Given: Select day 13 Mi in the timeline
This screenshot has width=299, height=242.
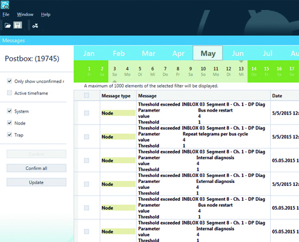Looking at the screenshot, I should click(x=241, y=71).
